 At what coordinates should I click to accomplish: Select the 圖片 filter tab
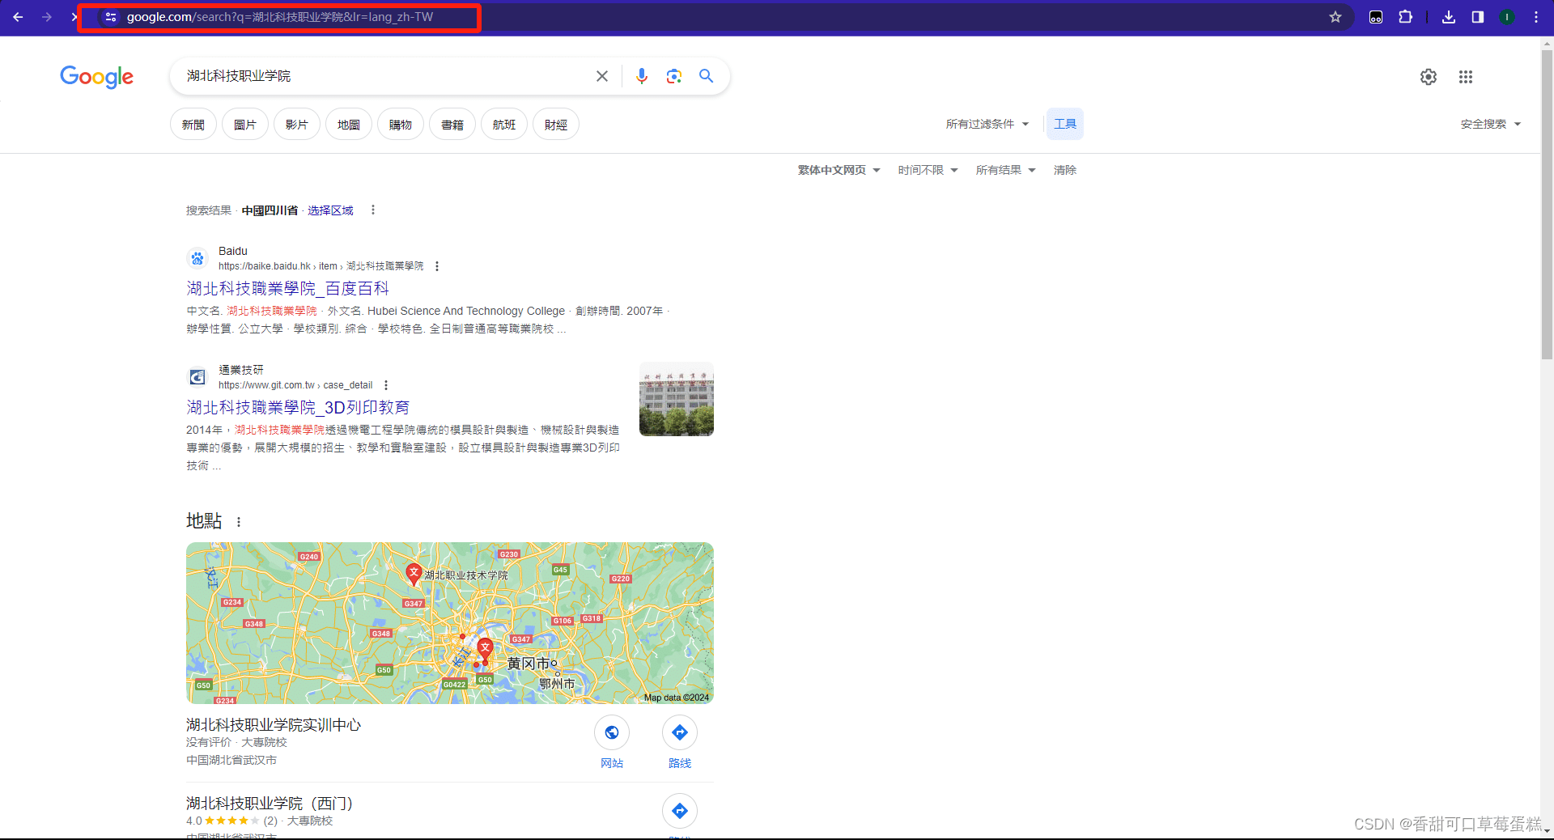(x=245, y=125)
